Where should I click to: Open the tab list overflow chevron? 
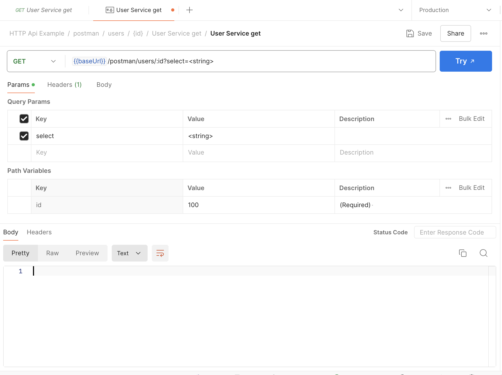click(401, 10)
